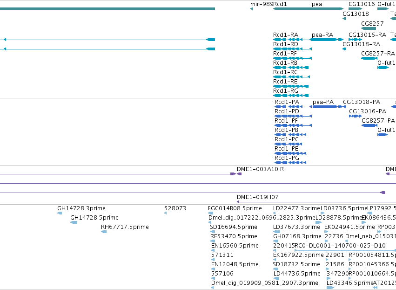The height and width of the screenshot is (290, 396).
Task: Select the mir-989 gene label
Action: point(262,4)
